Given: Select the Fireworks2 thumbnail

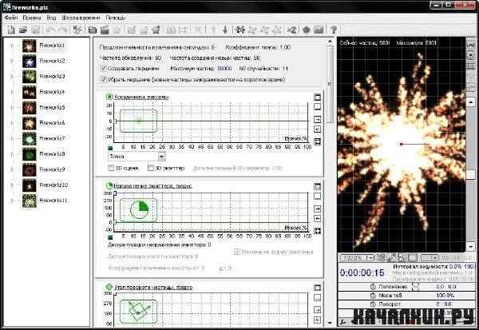Looking at the screenshot, I should click(x=29, y=62).
